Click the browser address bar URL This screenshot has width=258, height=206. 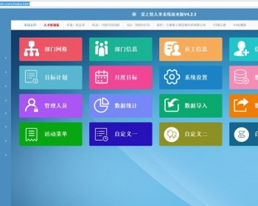[15, 3]
